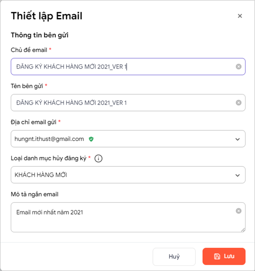
Task: Click the Huỷ button
Action: pyautogui.click(x=174, y=257)
